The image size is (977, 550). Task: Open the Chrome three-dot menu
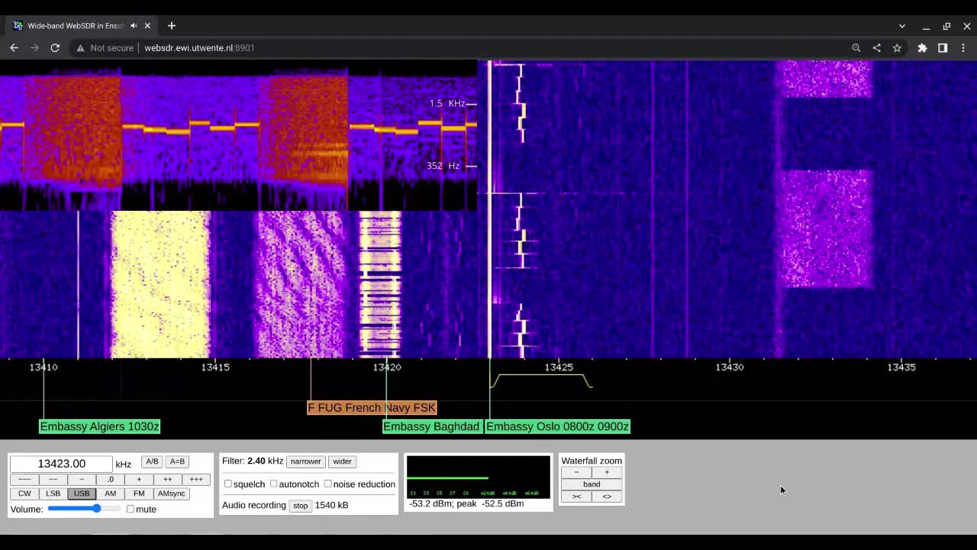[x=963, y=47]
